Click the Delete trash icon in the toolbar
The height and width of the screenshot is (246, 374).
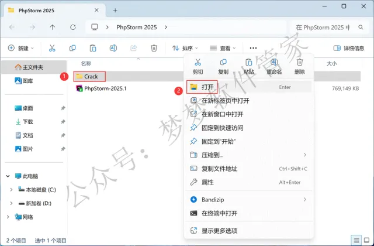[x=154, y=48]
